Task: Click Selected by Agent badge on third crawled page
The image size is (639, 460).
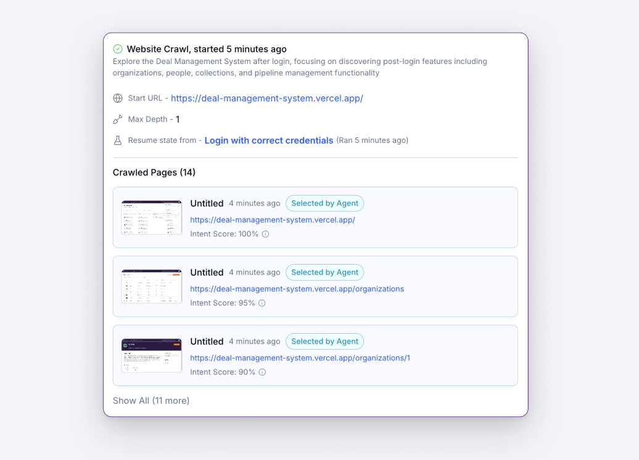Action: (324, 341)
